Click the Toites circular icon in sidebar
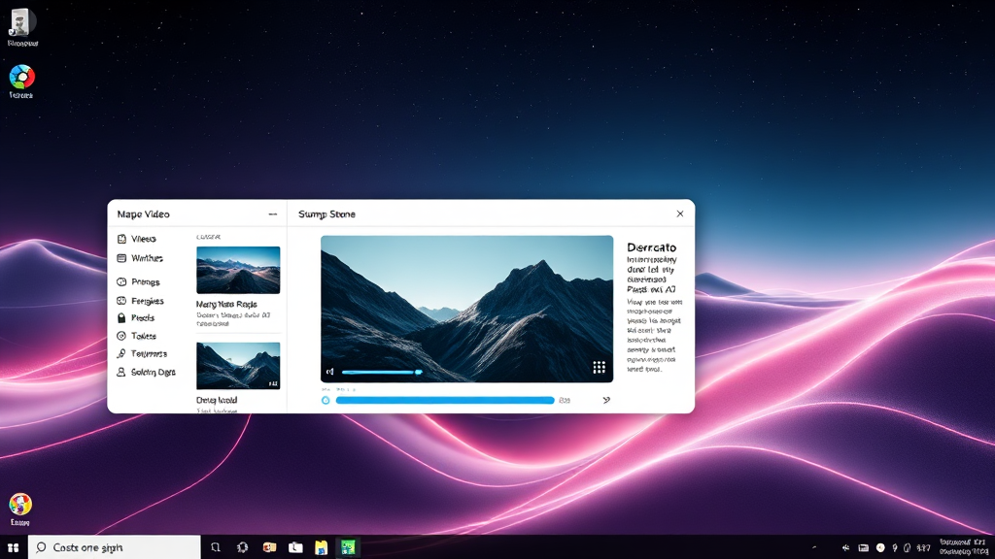The width and height of the screenshot is (995, 559). [121, 336]
